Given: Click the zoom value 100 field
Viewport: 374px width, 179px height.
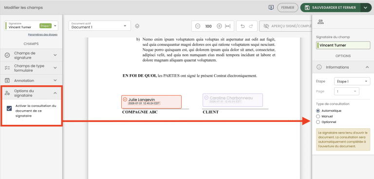Looking at the screenshot, I should 208,26.
